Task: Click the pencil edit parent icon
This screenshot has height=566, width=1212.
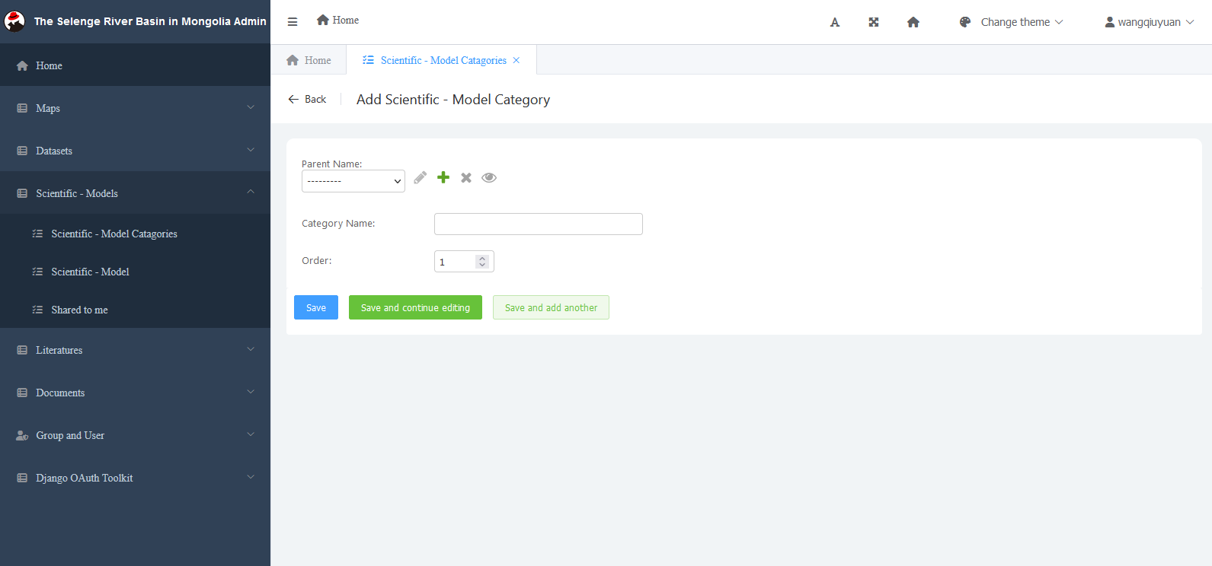Action: (420, 177)
